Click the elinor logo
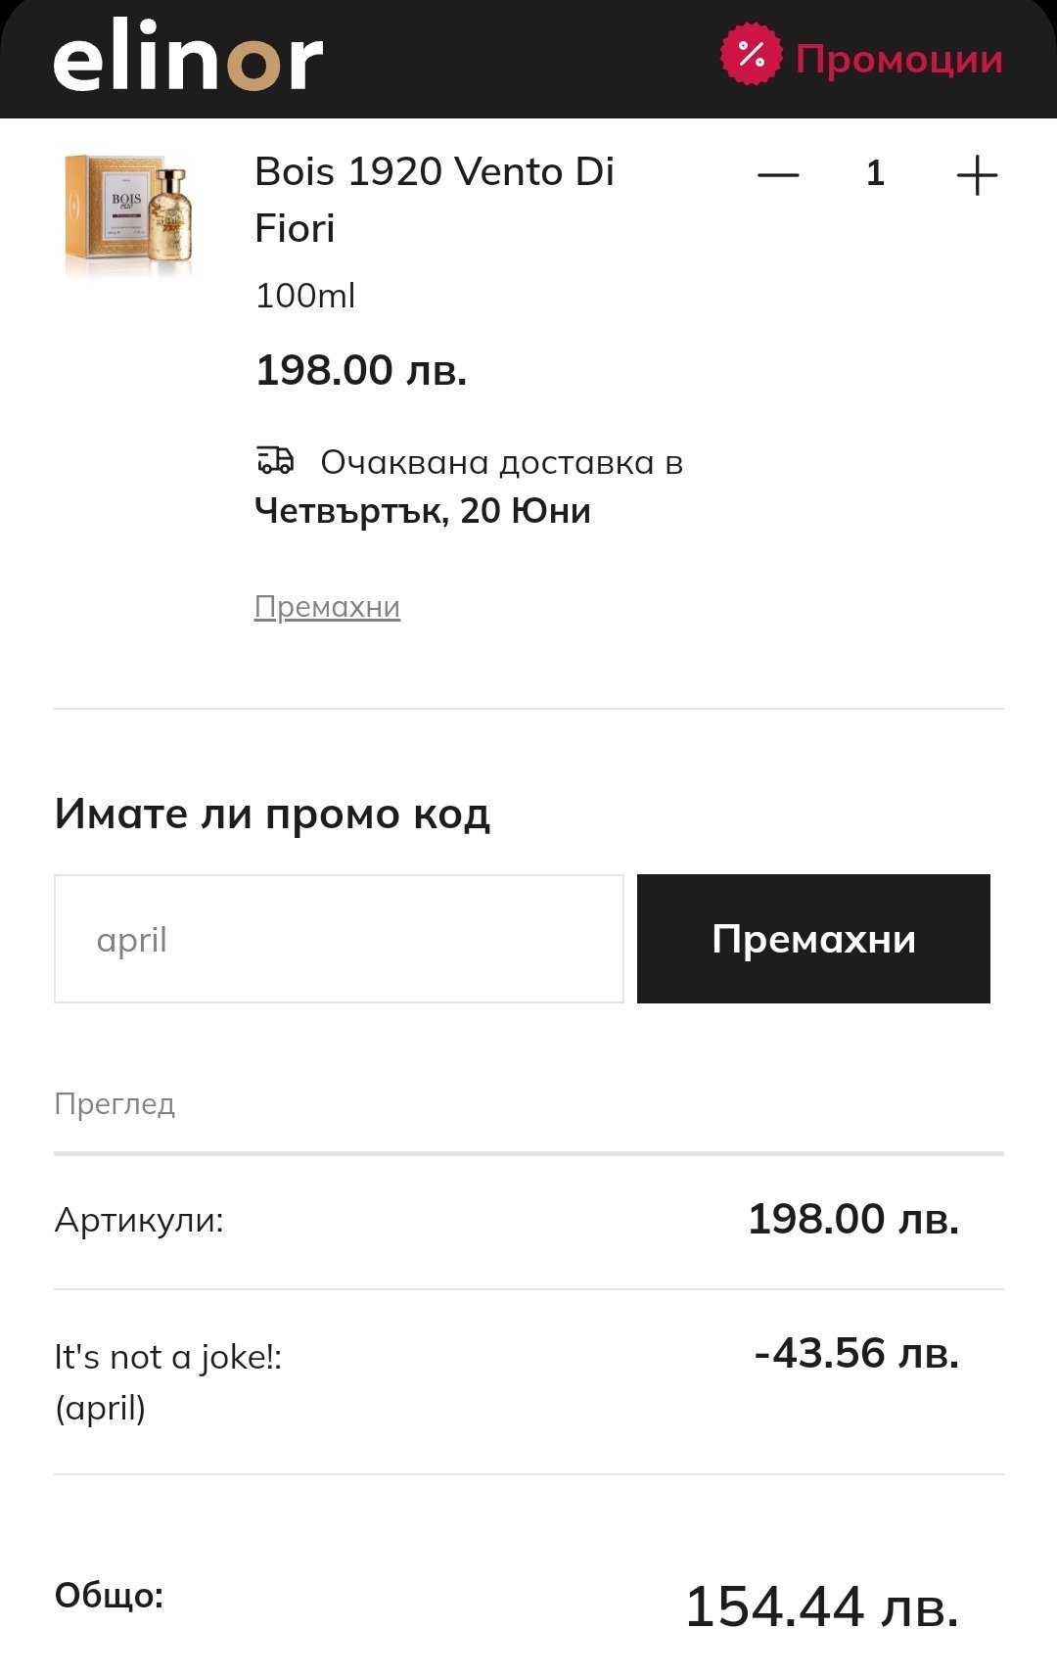 click(188, 59)
